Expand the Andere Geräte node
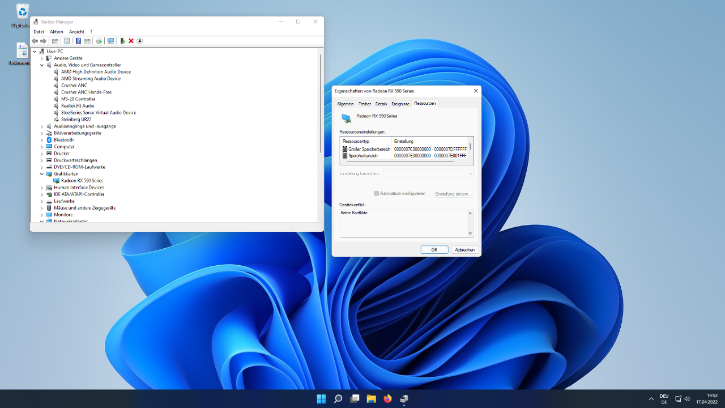The height and width of the screenshot is (408, 725). click(x=42, y=58)
